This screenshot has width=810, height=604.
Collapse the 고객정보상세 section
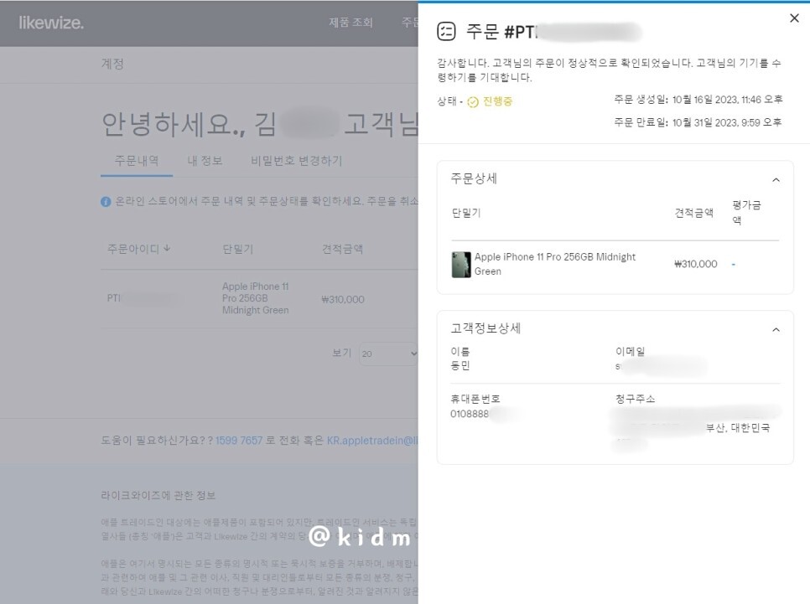(x=776, y=329)
